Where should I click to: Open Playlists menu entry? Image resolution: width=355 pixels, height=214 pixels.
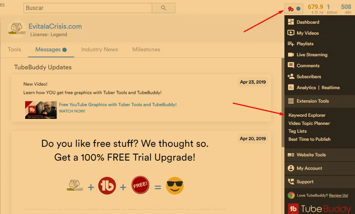click(x=305, y=44)
